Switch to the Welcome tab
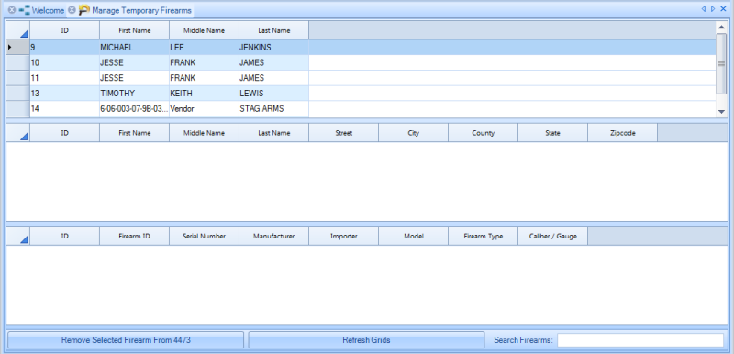Screen dimensions: 734x354 click(48, 10)
